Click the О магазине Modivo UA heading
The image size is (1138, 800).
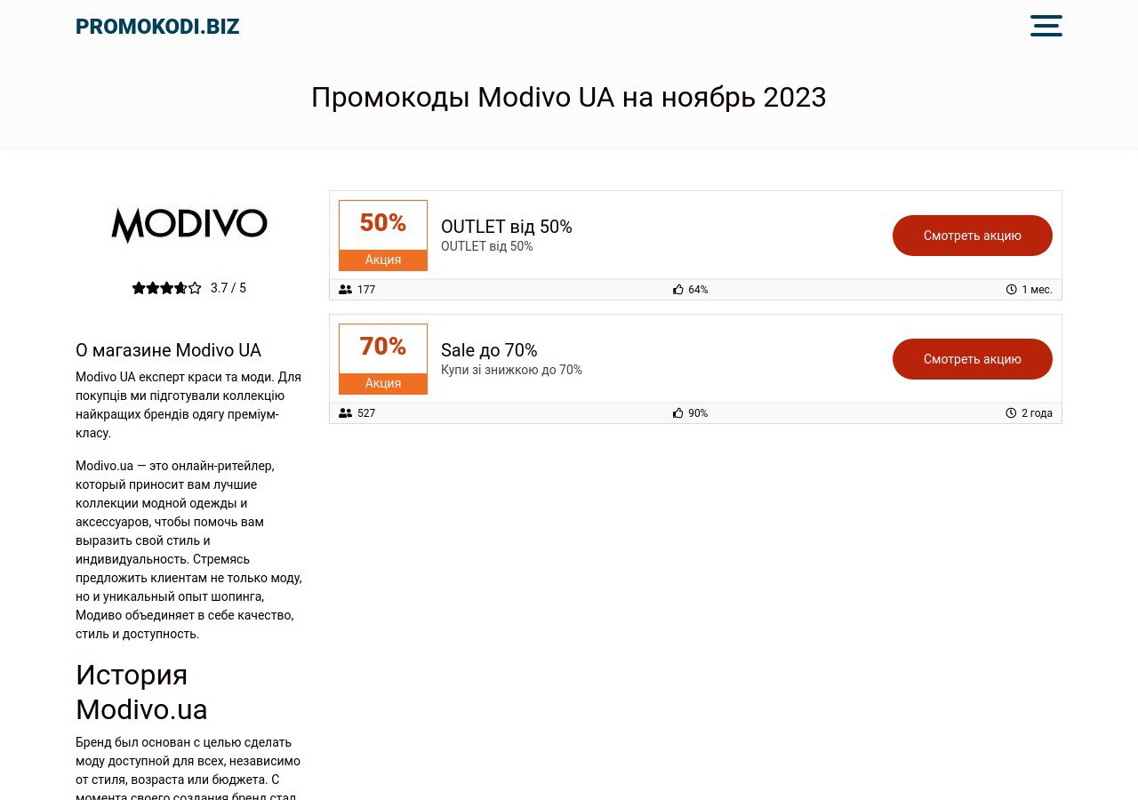coord(168,350)
